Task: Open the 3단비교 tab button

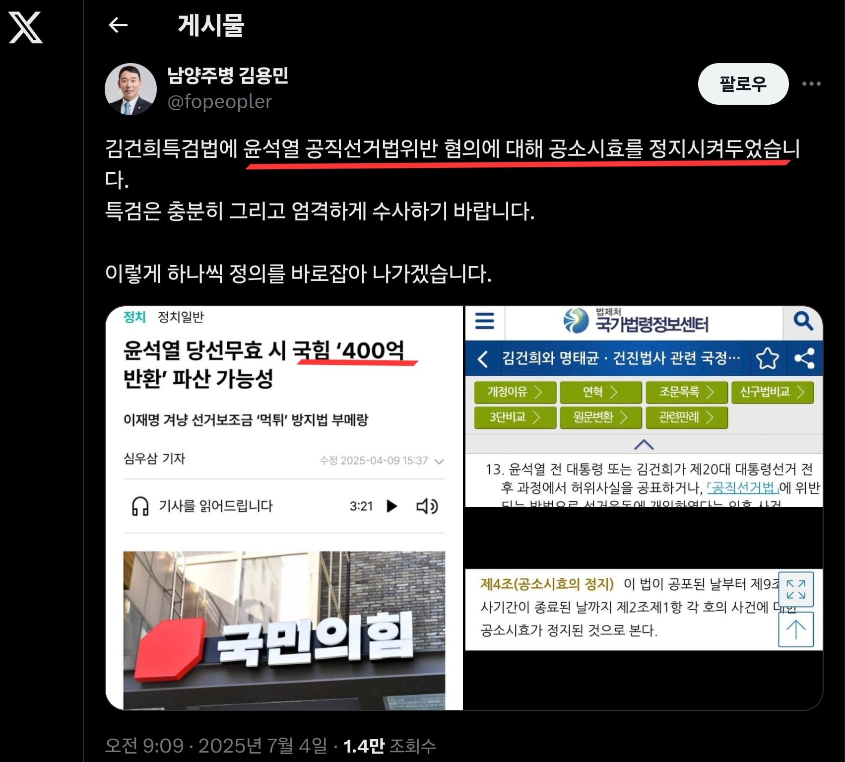Action: [515, 417]
